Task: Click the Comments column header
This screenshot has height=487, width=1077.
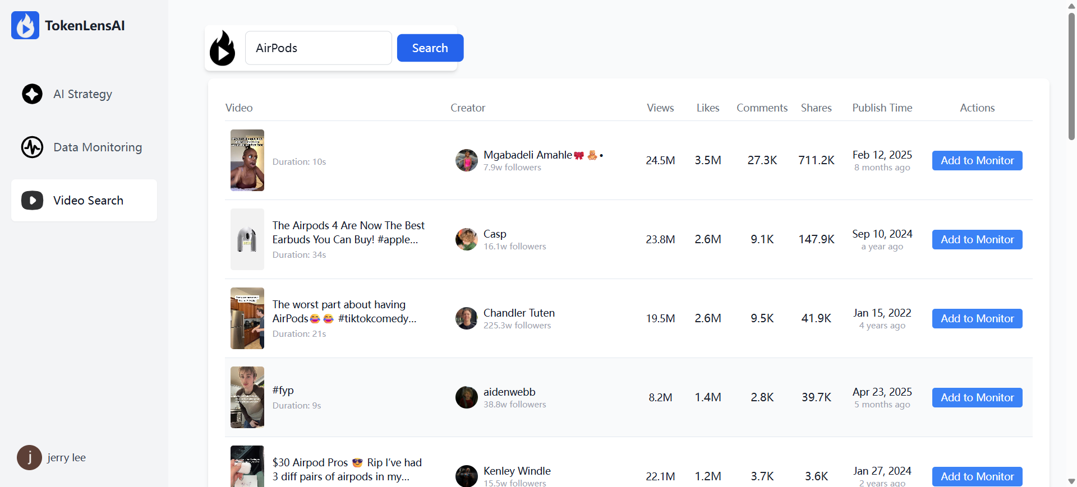Action: pyautogui.click(x=762, y=108)
